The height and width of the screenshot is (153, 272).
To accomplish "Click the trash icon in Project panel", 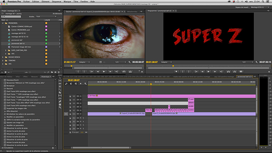I will point(59,72).
